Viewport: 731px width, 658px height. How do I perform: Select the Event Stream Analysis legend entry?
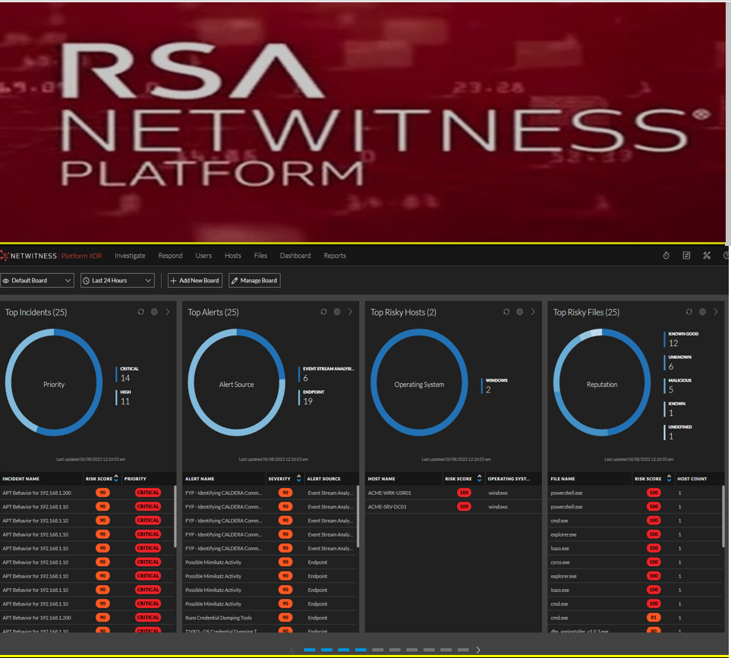pyautogui.click(x=326, y=374)
